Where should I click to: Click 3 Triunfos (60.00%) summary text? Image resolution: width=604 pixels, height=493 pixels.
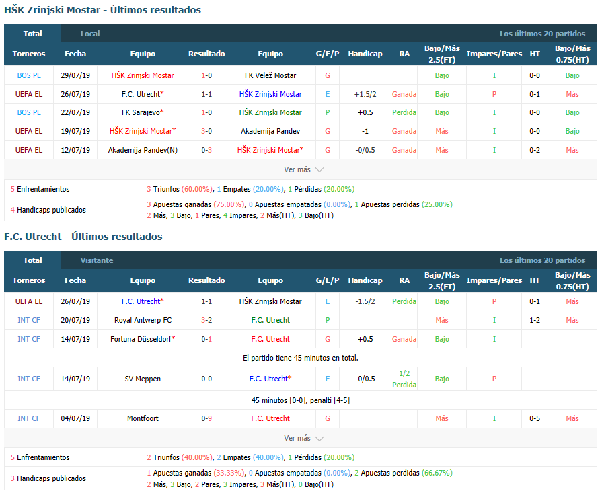click(x=180, y=189)
